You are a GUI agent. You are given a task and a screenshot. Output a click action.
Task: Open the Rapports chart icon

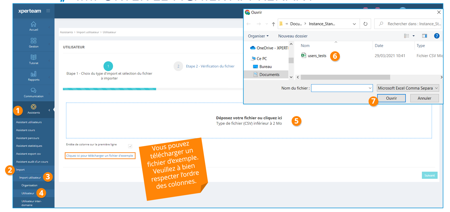click(33, 74)
